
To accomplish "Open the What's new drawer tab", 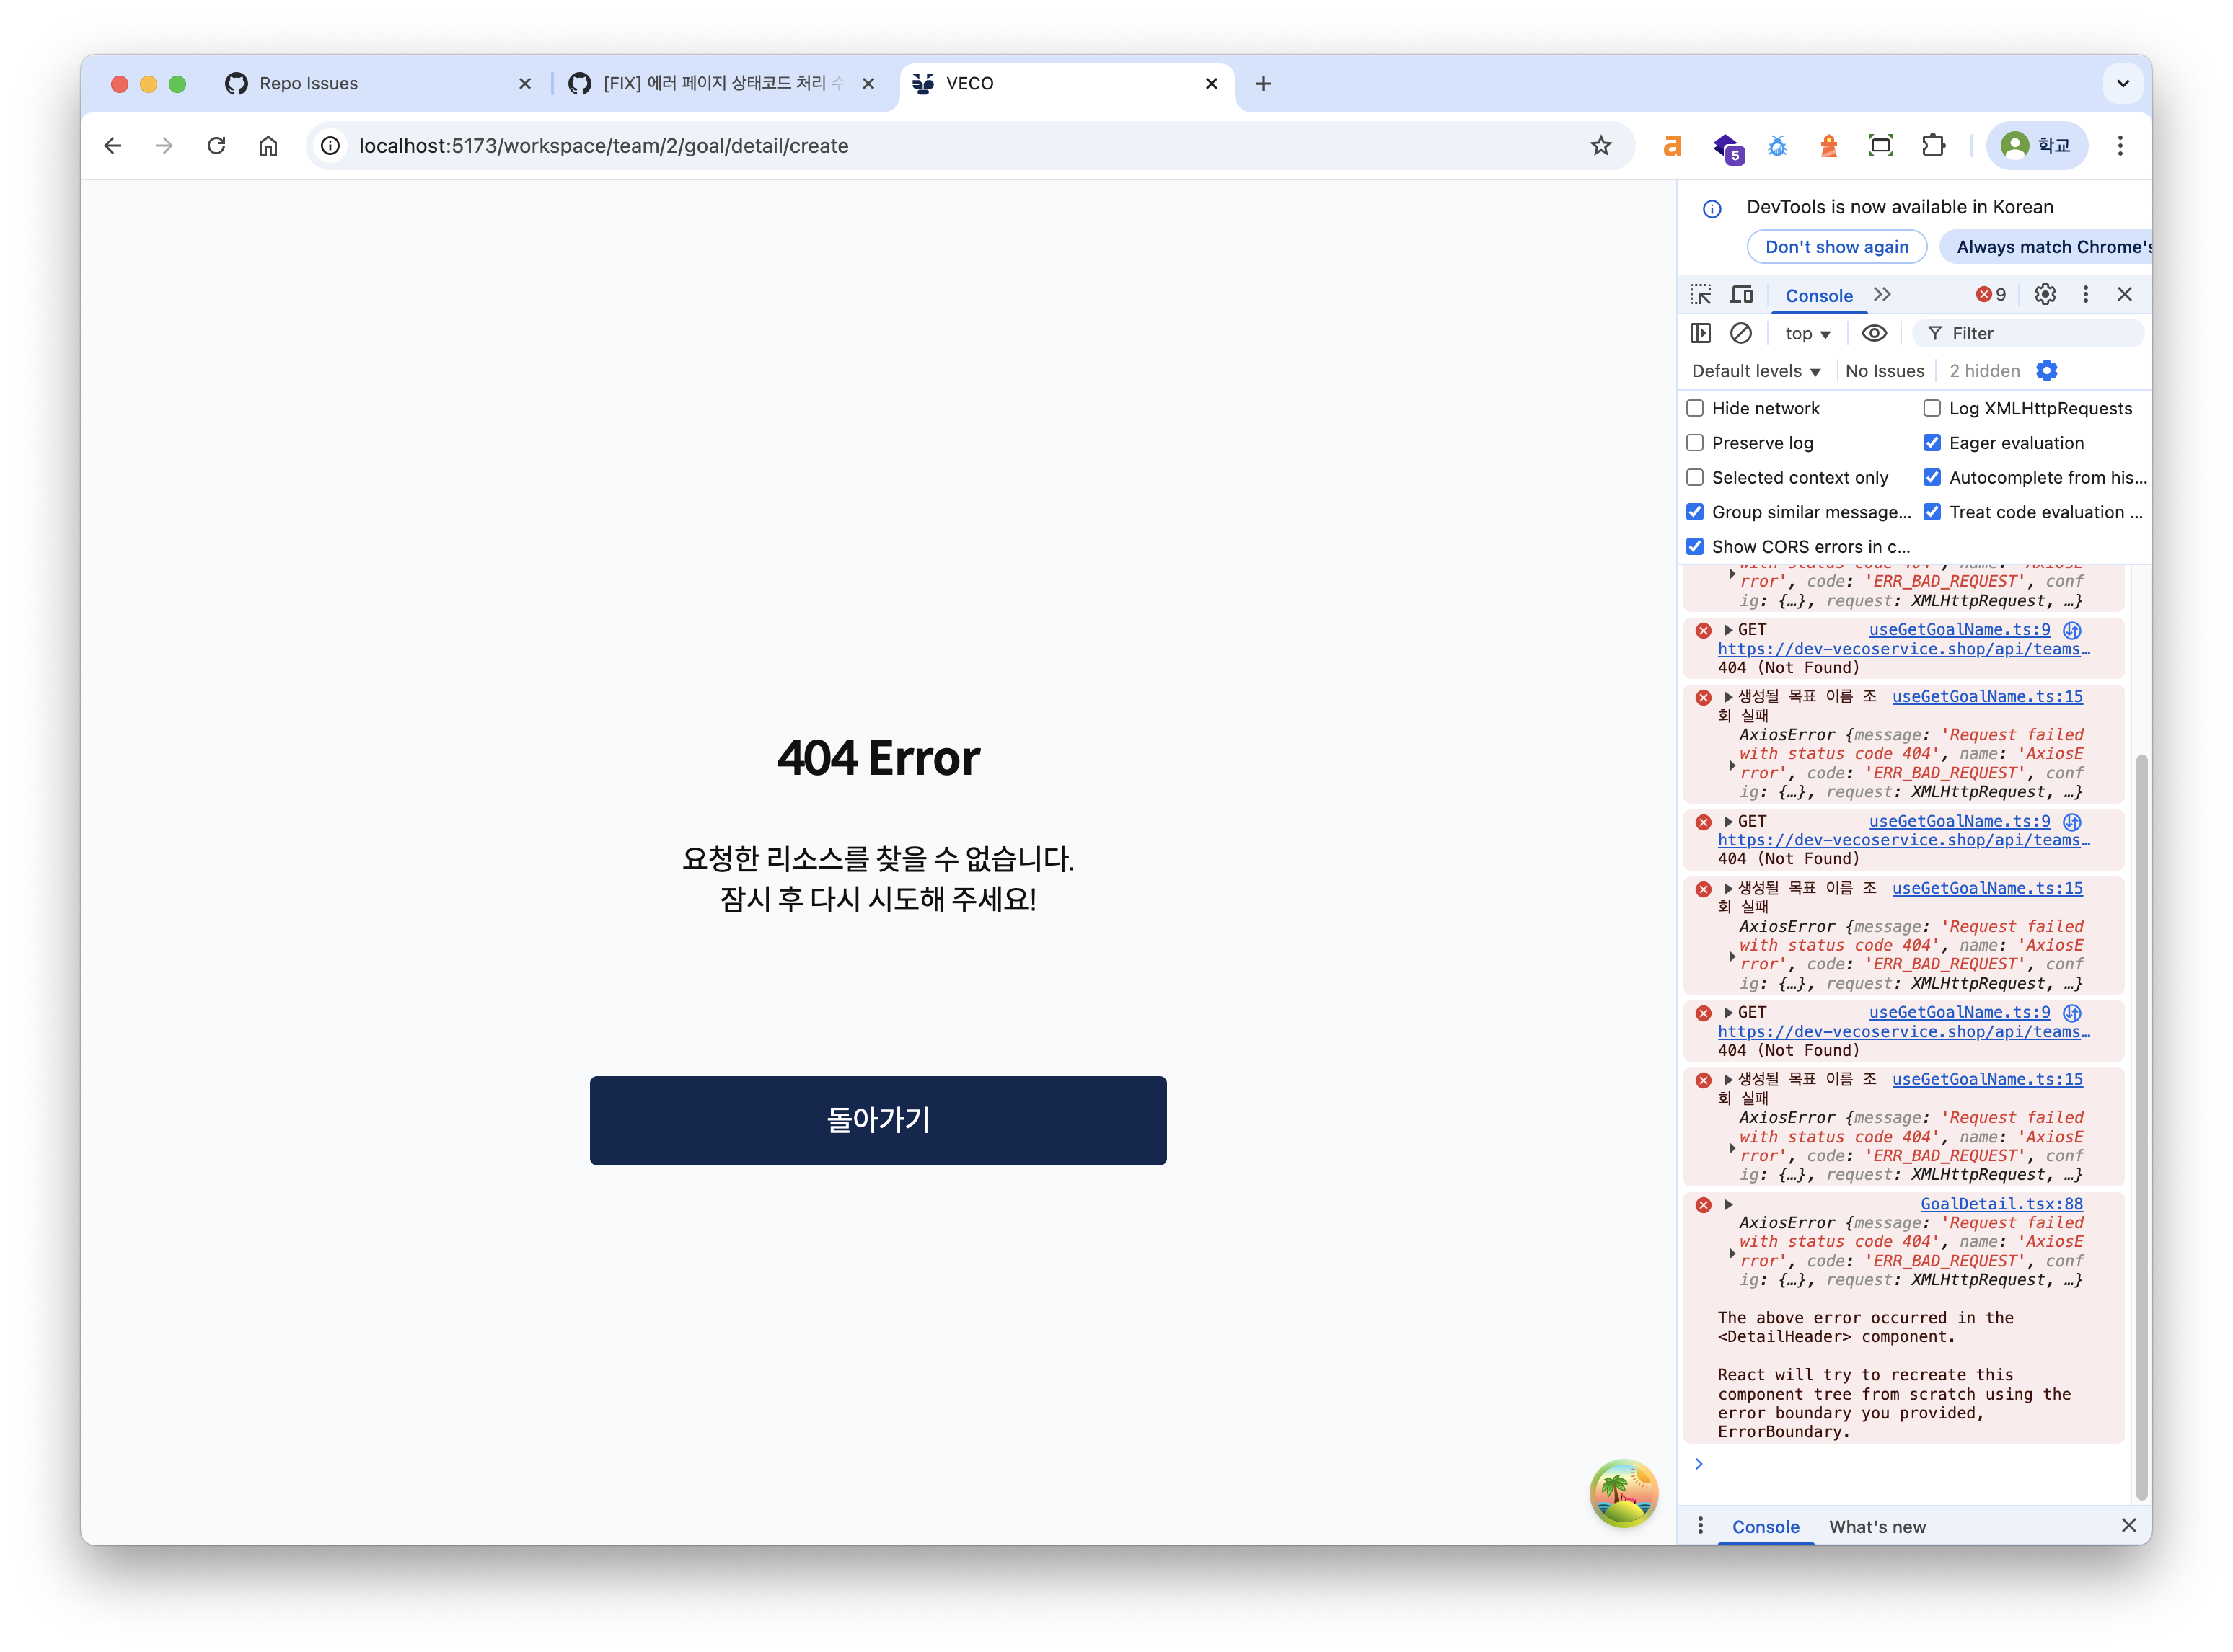I will pyautogui.click(x=1877, y=1527).
